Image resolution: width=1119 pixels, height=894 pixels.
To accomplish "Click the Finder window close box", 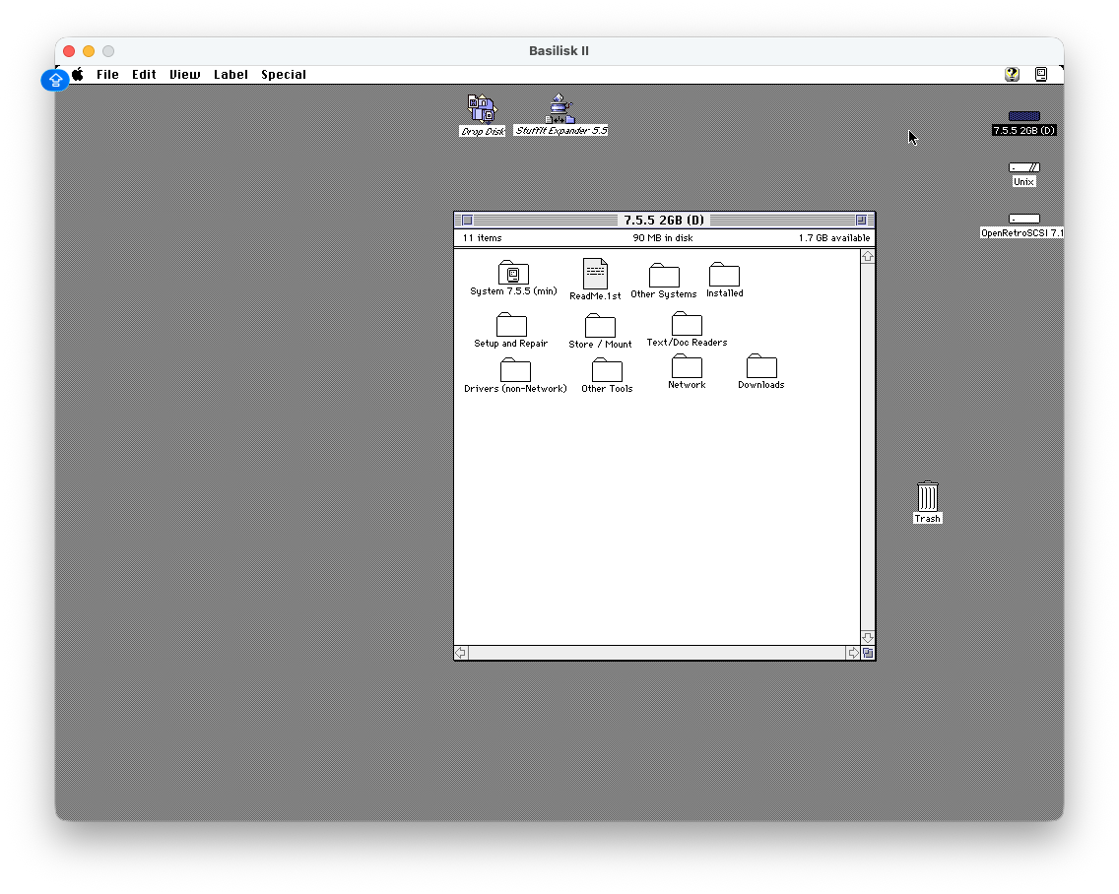I will tap(467, 221).
